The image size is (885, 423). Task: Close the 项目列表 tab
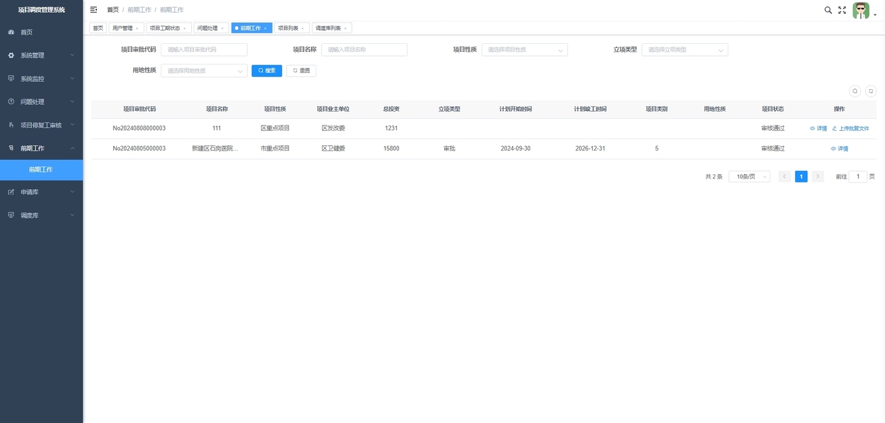click(x=302, y=28)
